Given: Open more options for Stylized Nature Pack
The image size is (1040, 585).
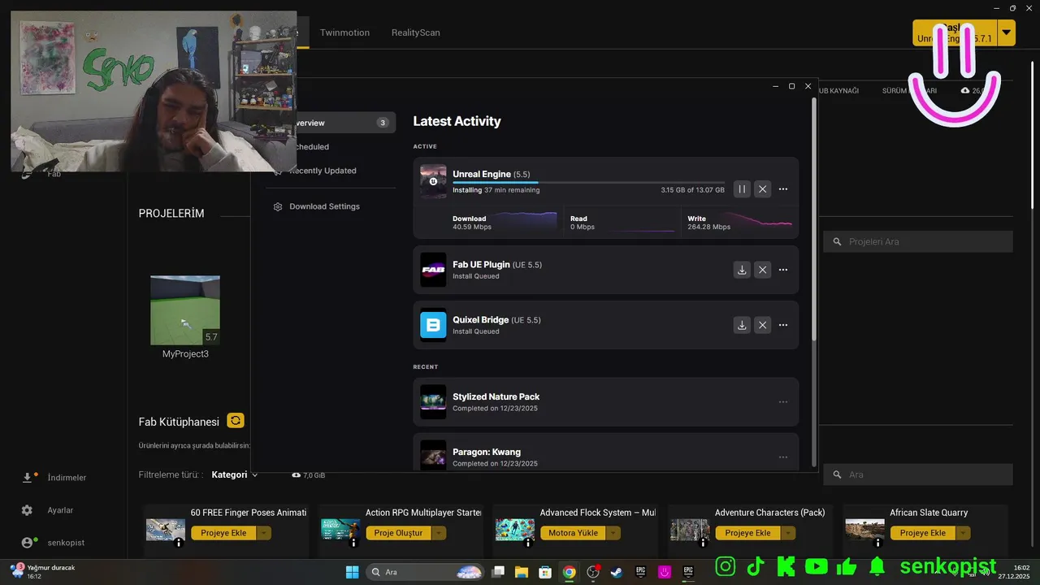Looking at the screenshot, I should point(783,402).
